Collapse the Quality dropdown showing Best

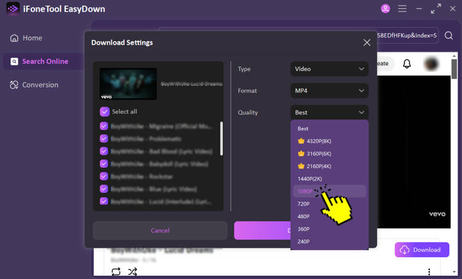[330, 112]
